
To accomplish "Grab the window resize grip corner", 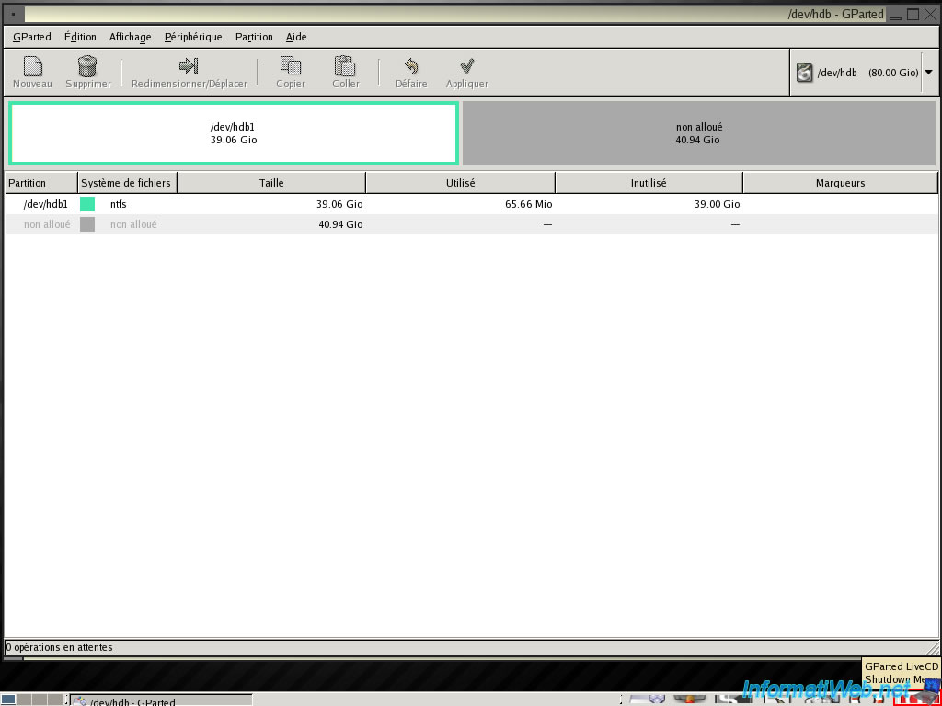I will (933, 648).
